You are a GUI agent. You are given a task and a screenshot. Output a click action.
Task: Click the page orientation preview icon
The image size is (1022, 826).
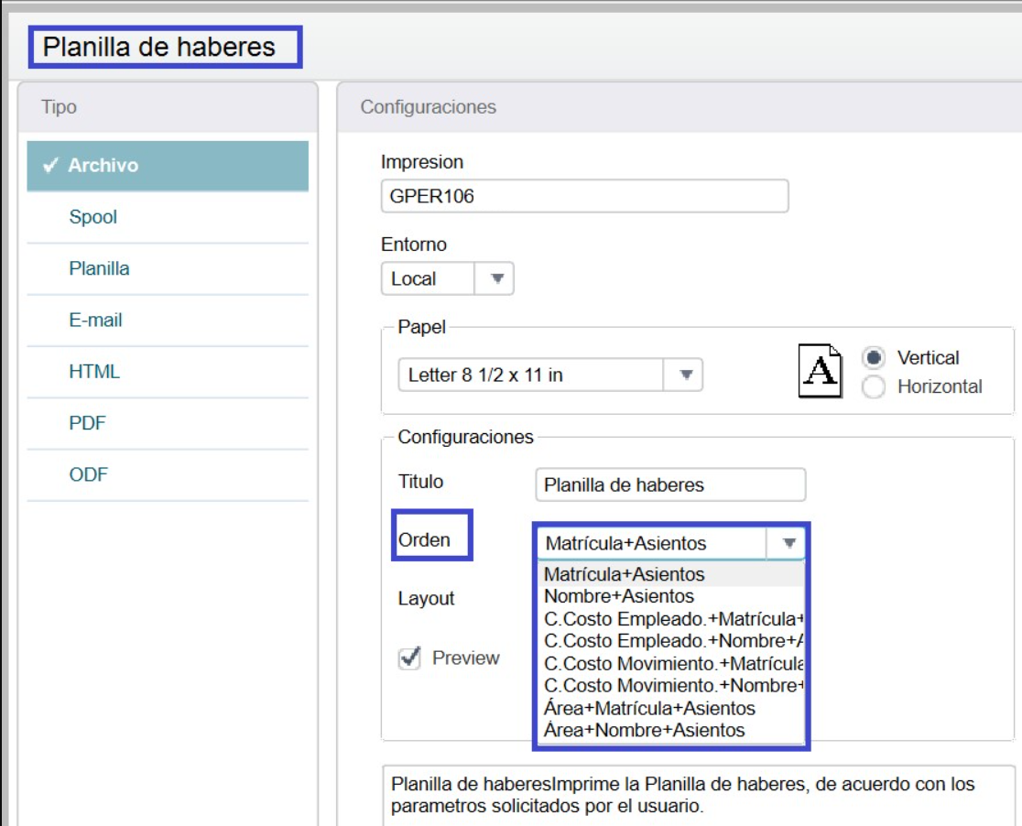tap(821, 370)
